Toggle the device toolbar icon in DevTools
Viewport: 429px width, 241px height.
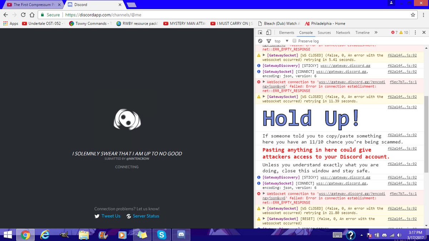(x=268, y=32)
